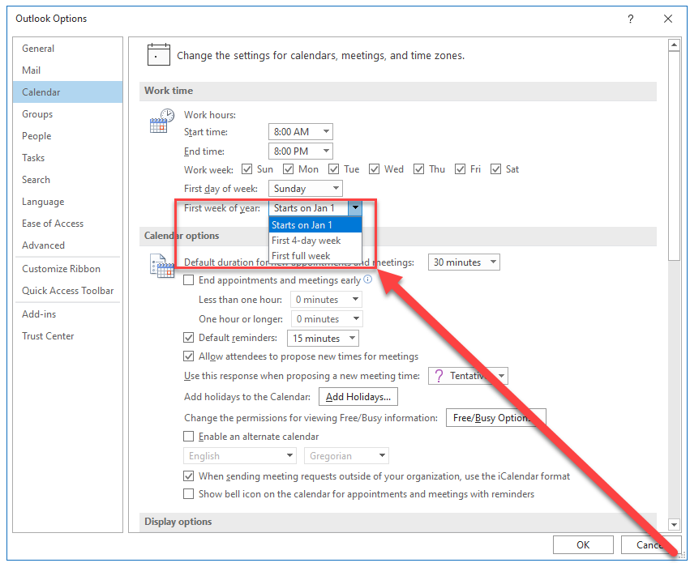Enable an alternate calendar checkbox
Viewport: 690px width, 563px height.
pyautogui.click(x=188, y=437)
